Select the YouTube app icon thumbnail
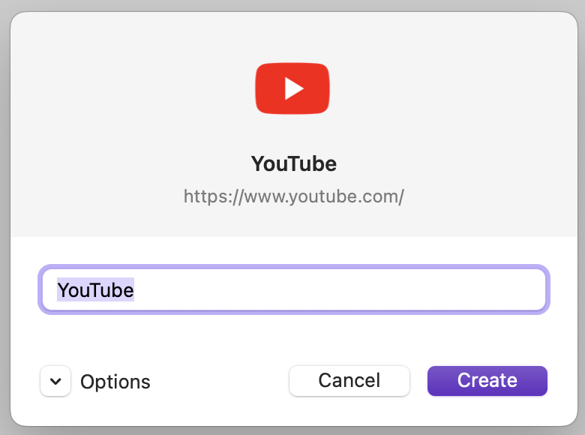This screenshot has width=585, height=435. 292,88
